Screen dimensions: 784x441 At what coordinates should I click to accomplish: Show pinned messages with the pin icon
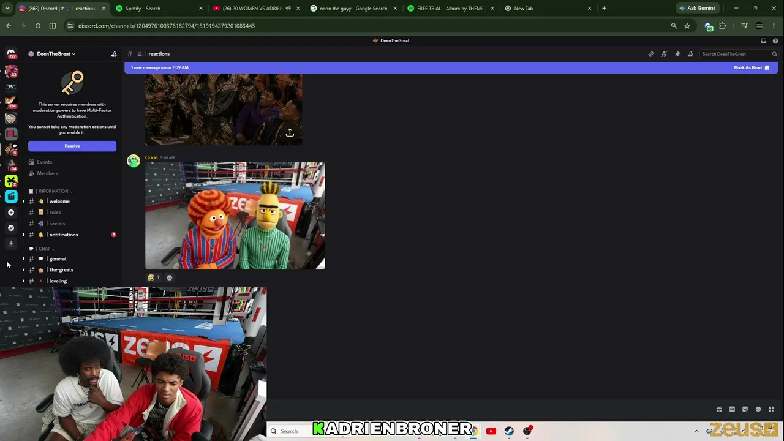tap(677, 54)
